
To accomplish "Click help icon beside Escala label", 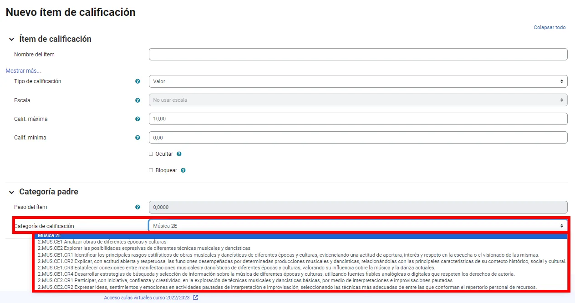I will click(137, 100).
